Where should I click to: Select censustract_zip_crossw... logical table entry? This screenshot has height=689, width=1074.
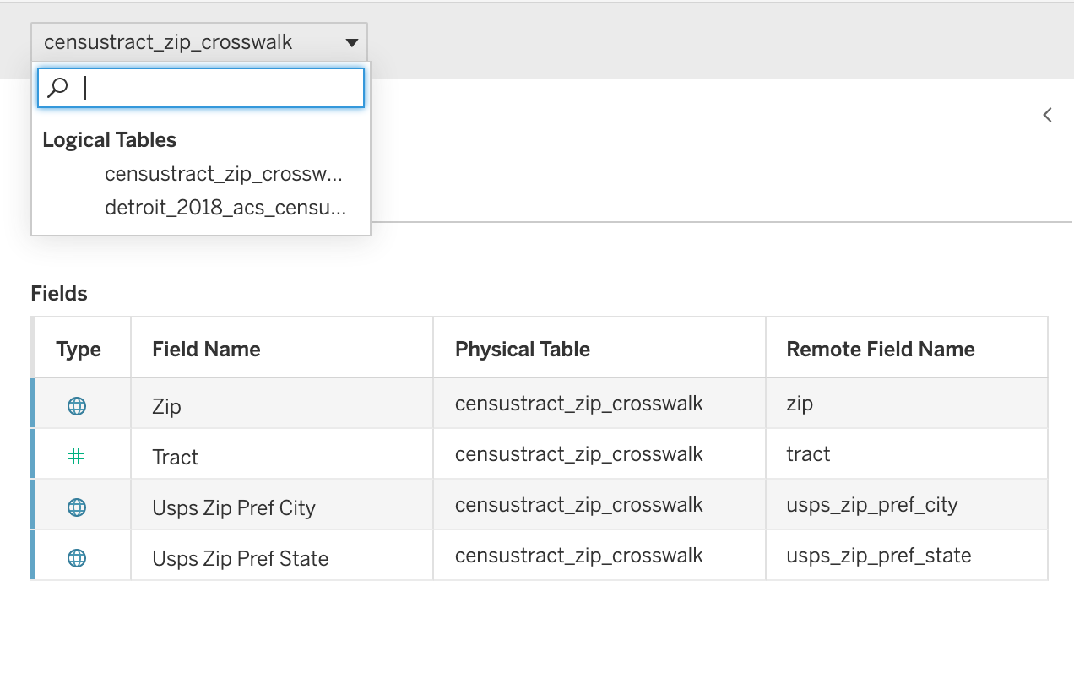coord(223,174)
